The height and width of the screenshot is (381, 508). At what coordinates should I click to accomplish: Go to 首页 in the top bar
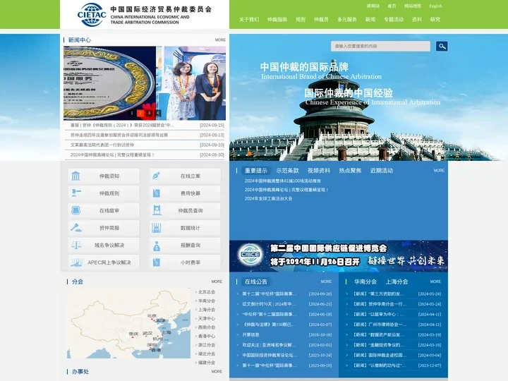(392, 6)
